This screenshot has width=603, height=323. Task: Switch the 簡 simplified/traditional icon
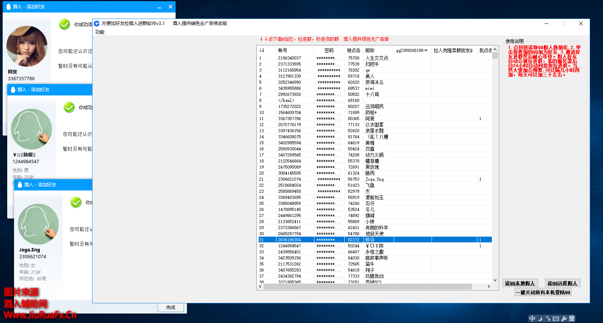pos(572,319)
